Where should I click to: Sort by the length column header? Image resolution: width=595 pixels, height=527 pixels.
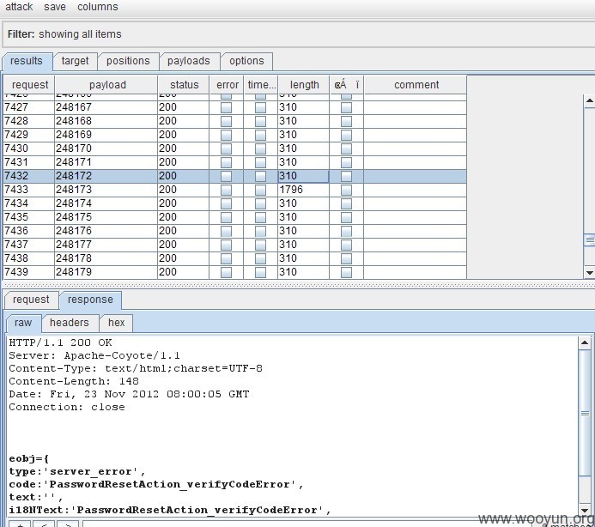click(x=304, y=85)
